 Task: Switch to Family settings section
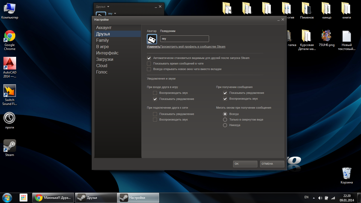coord(118,40)
